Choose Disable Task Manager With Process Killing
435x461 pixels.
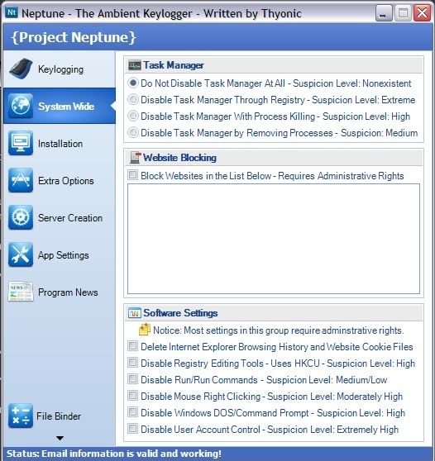click(133, 116)
